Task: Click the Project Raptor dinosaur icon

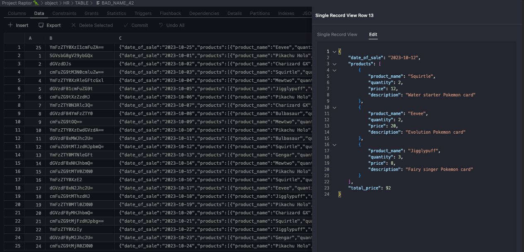Action: [36, 3]
